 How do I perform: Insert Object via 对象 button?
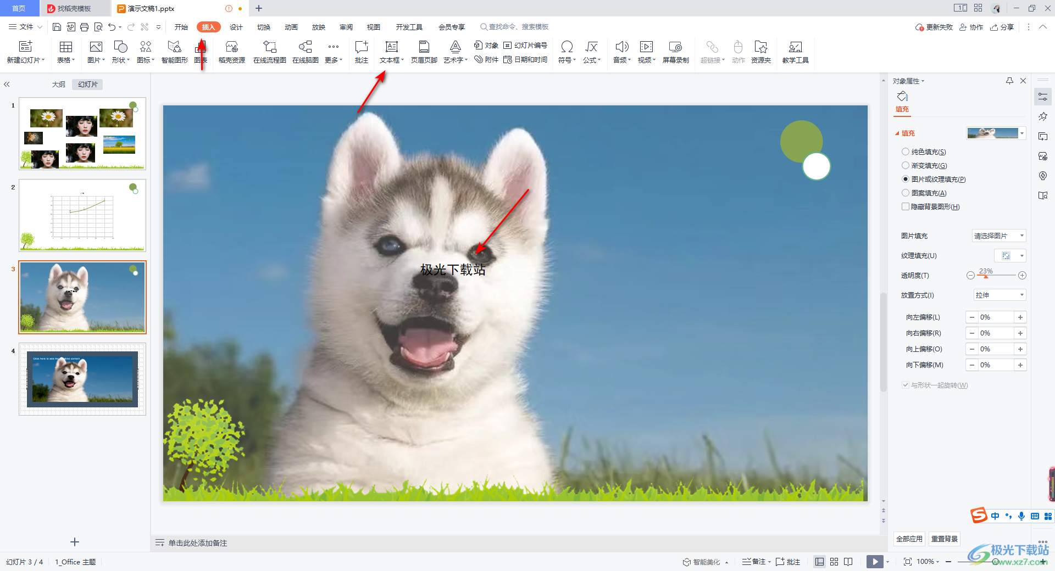click(x=486, y=45)
